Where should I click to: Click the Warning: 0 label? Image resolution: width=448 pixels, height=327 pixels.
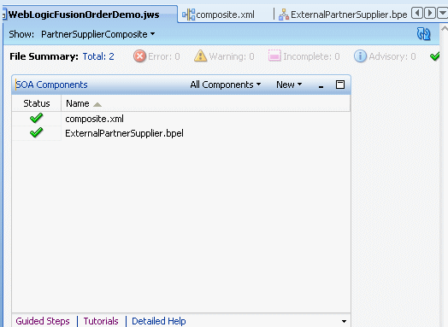[x=232, y=56]
